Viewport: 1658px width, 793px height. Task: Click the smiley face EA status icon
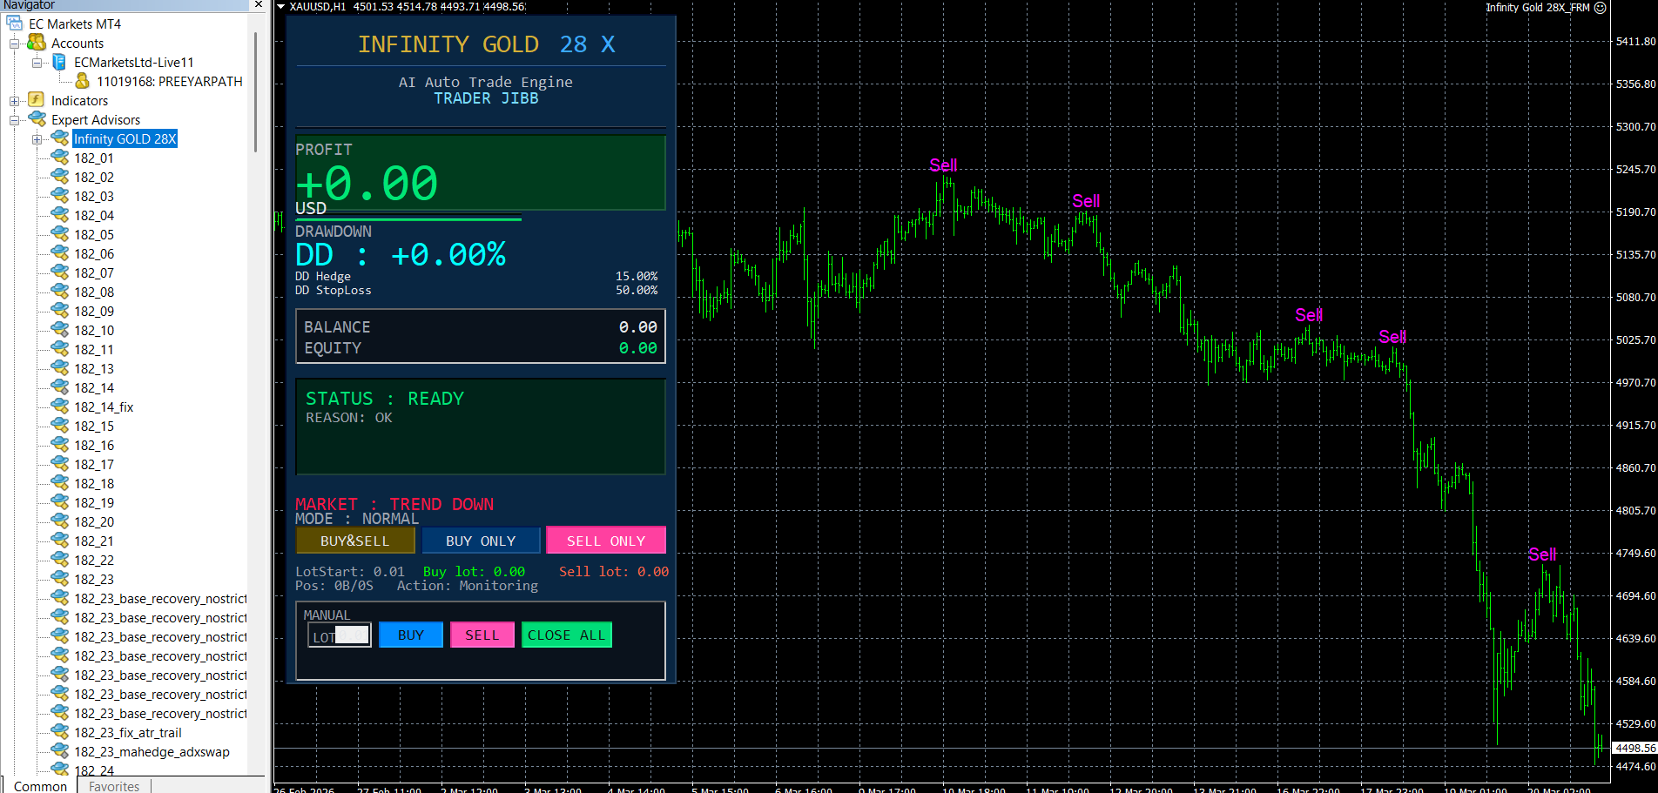[1600, 8]
